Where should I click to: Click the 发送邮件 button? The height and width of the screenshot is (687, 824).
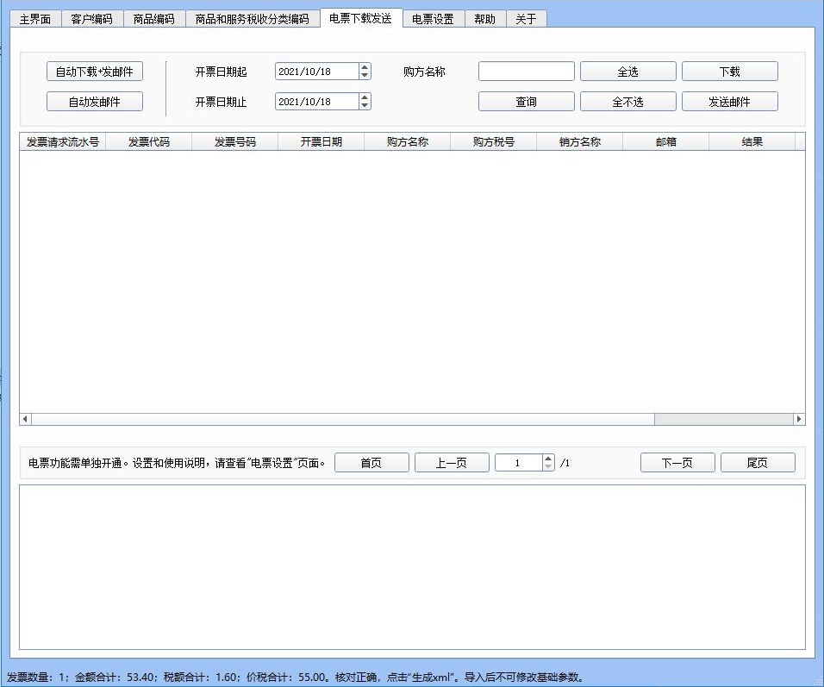pyautogui.click(x=729, y=102)
